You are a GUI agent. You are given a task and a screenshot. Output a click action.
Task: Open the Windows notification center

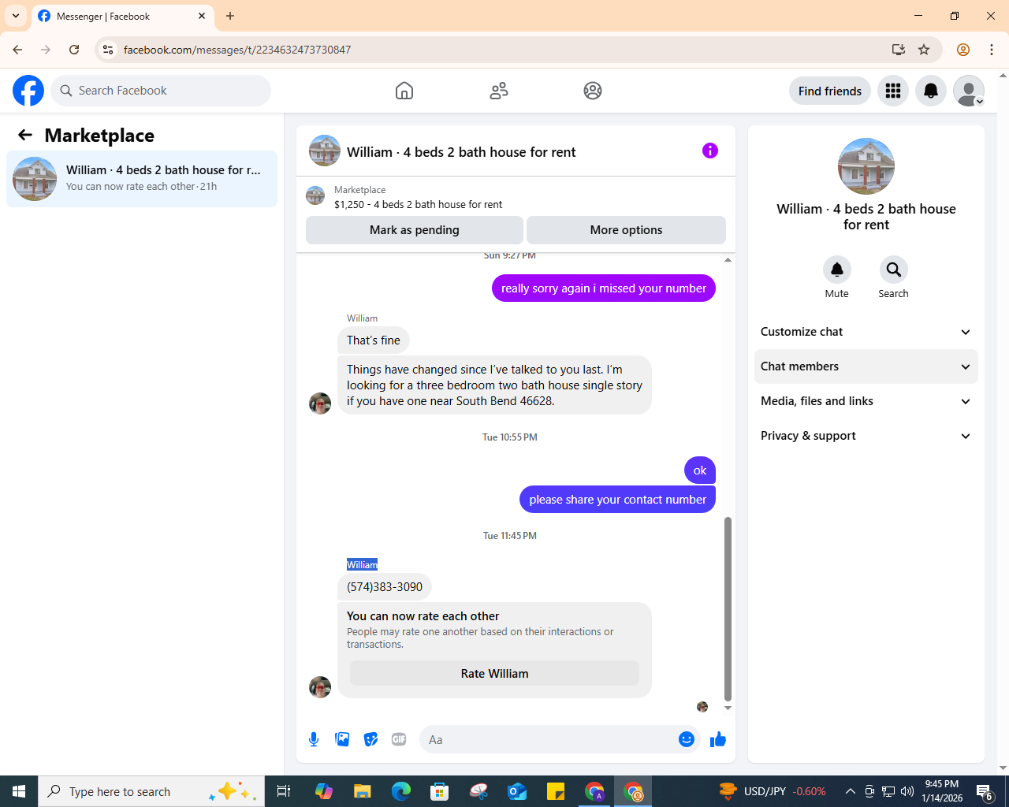click(x=985, y=791)
